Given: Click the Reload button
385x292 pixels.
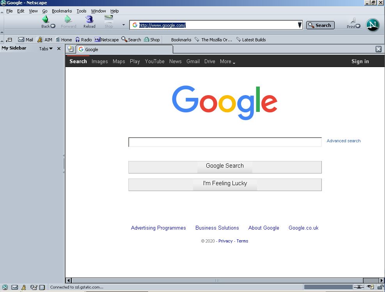Looking at the screenshot, I should [89, 21].
